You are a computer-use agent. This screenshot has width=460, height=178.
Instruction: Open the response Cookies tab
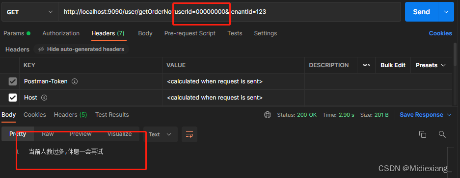tap(35, 115)
